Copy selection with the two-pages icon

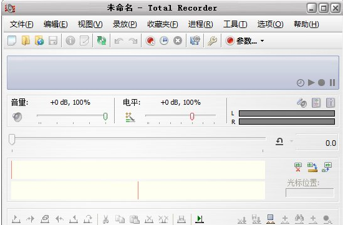pos(120,219)
